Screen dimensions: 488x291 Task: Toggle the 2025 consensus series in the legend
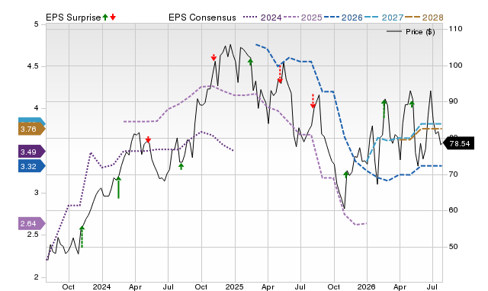(x=303, y=18)
